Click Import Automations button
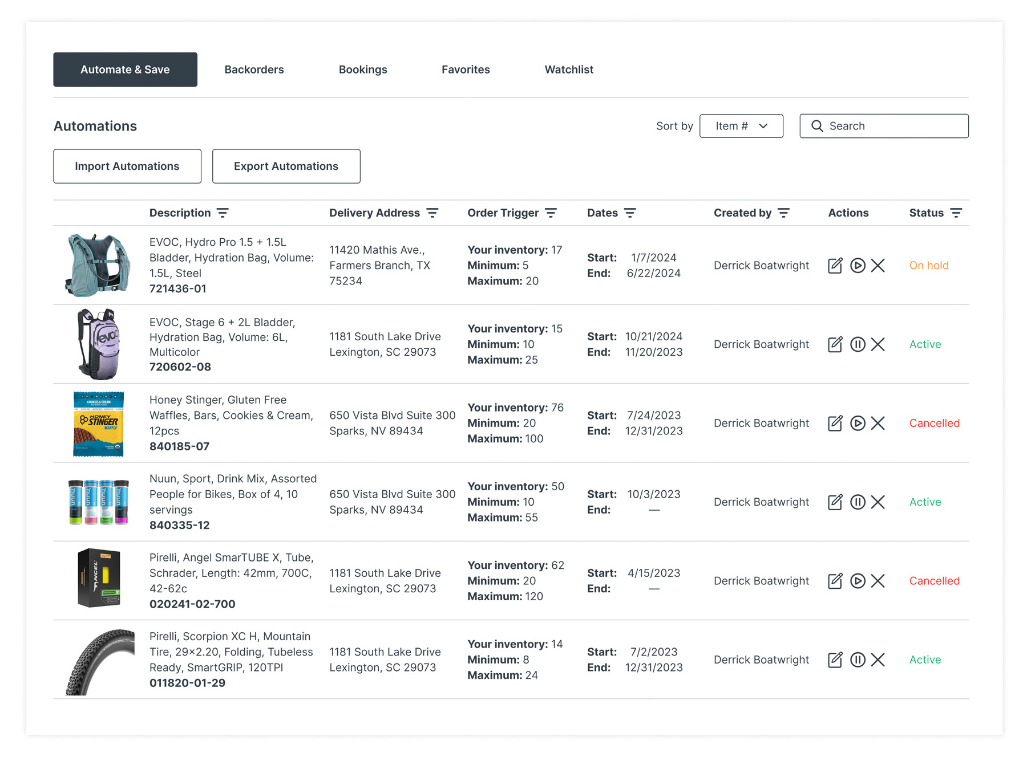 click(x=127, y=166)
